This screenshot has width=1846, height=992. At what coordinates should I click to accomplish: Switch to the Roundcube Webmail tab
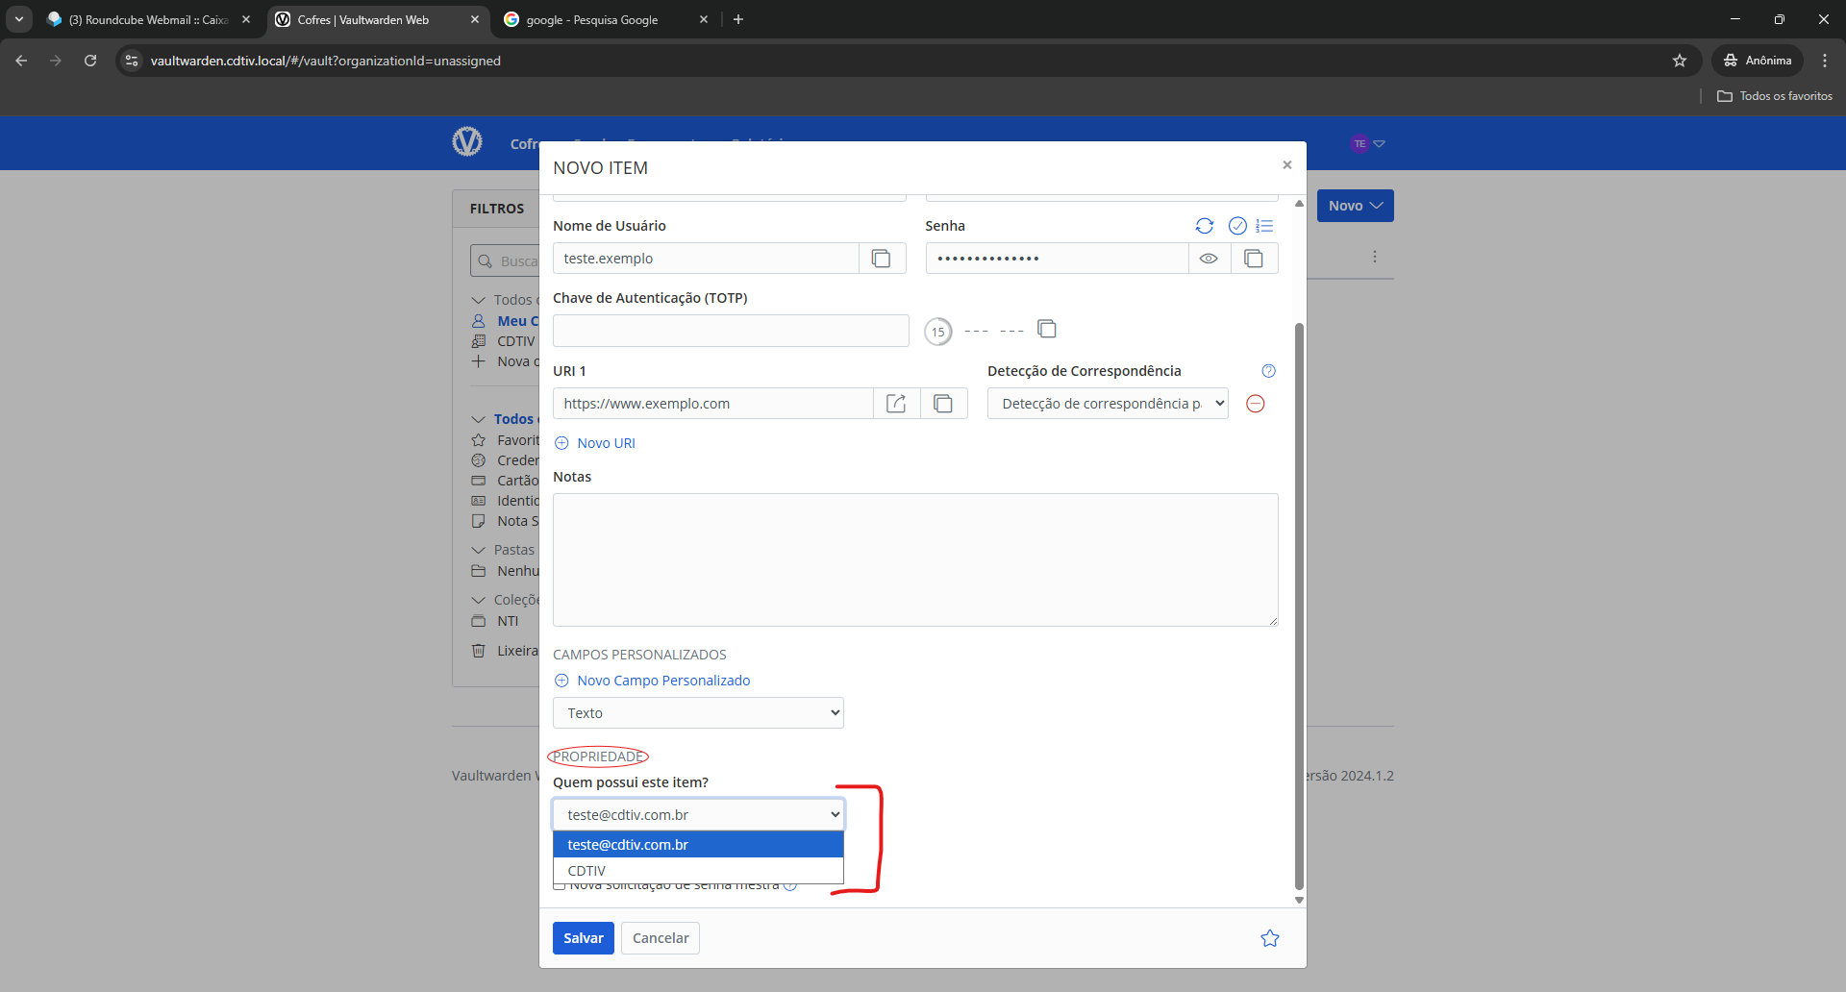click(x=148, y=19)
